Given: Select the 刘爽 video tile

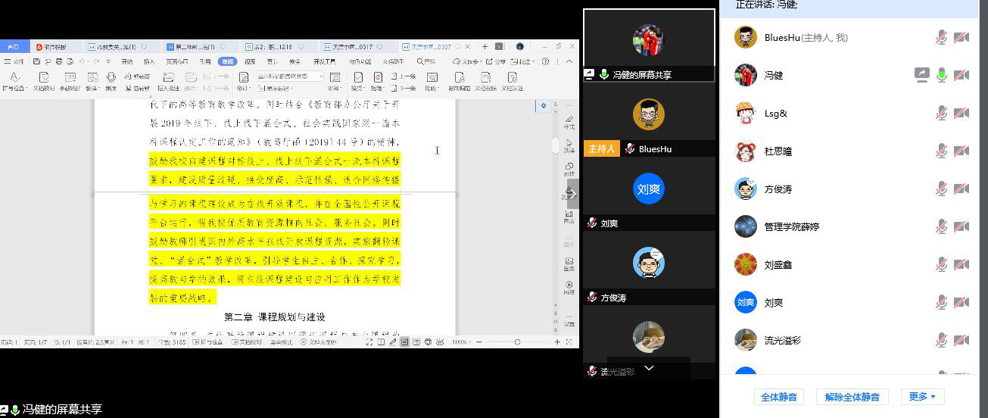Looking at the screenshot, I should click(649, 189).
